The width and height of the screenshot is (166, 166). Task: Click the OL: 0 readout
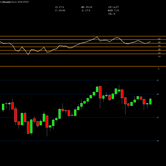click(x=112, y=14)
